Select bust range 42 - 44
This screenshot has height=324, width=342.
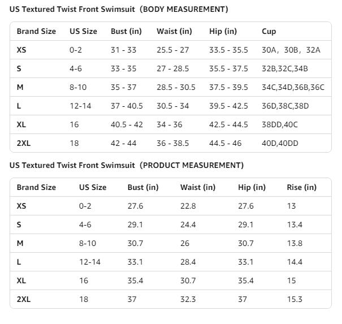pos(123,143)
